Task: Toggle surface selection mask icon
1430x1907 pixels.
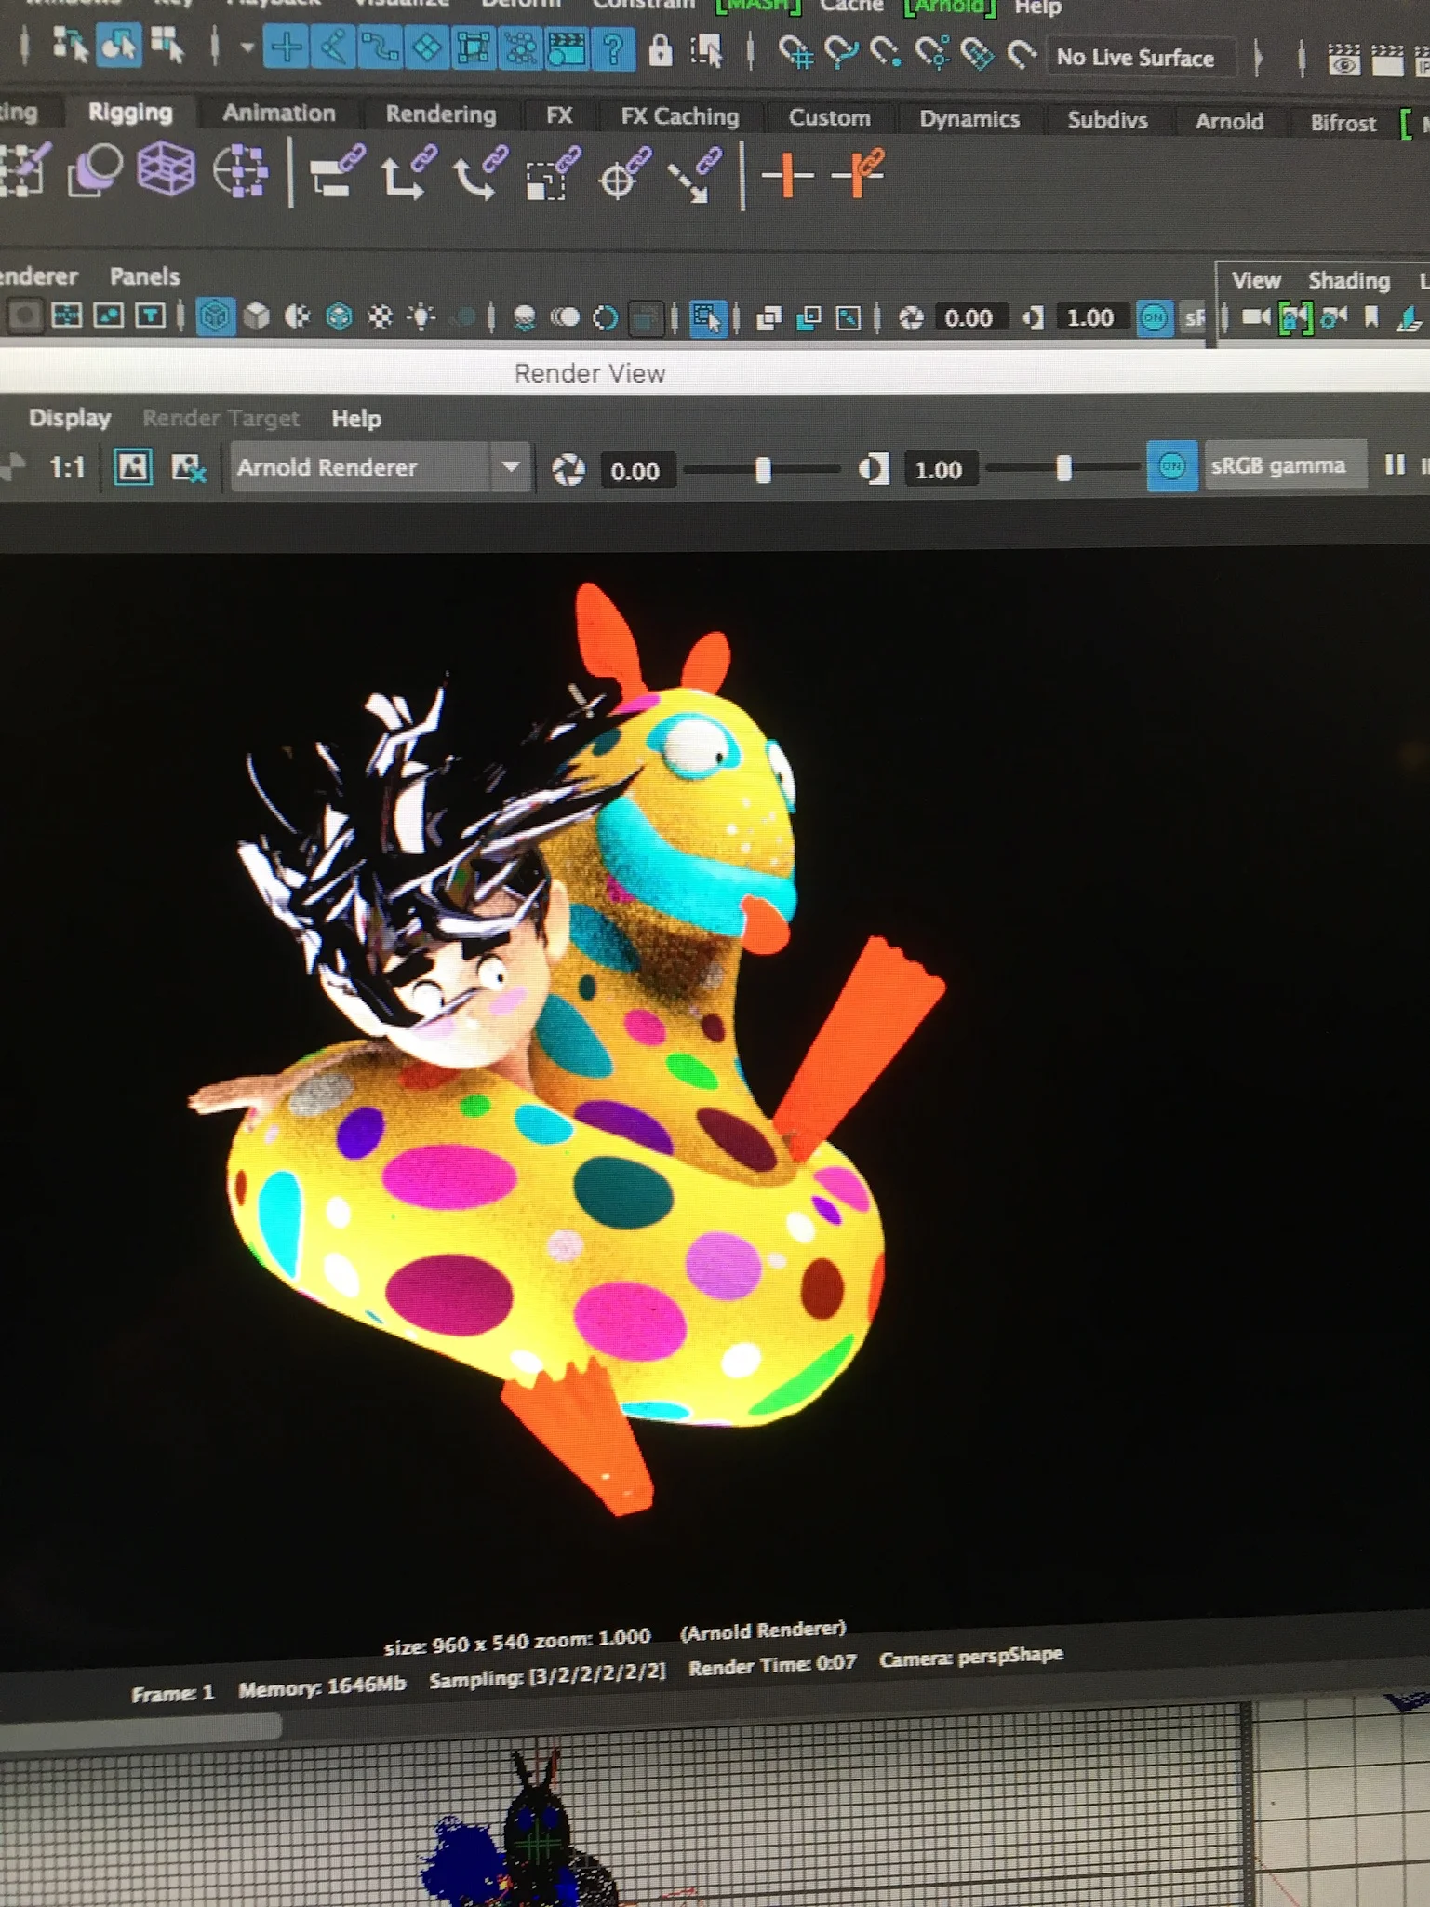Action: pyautogui.click(x=426, y=48)
